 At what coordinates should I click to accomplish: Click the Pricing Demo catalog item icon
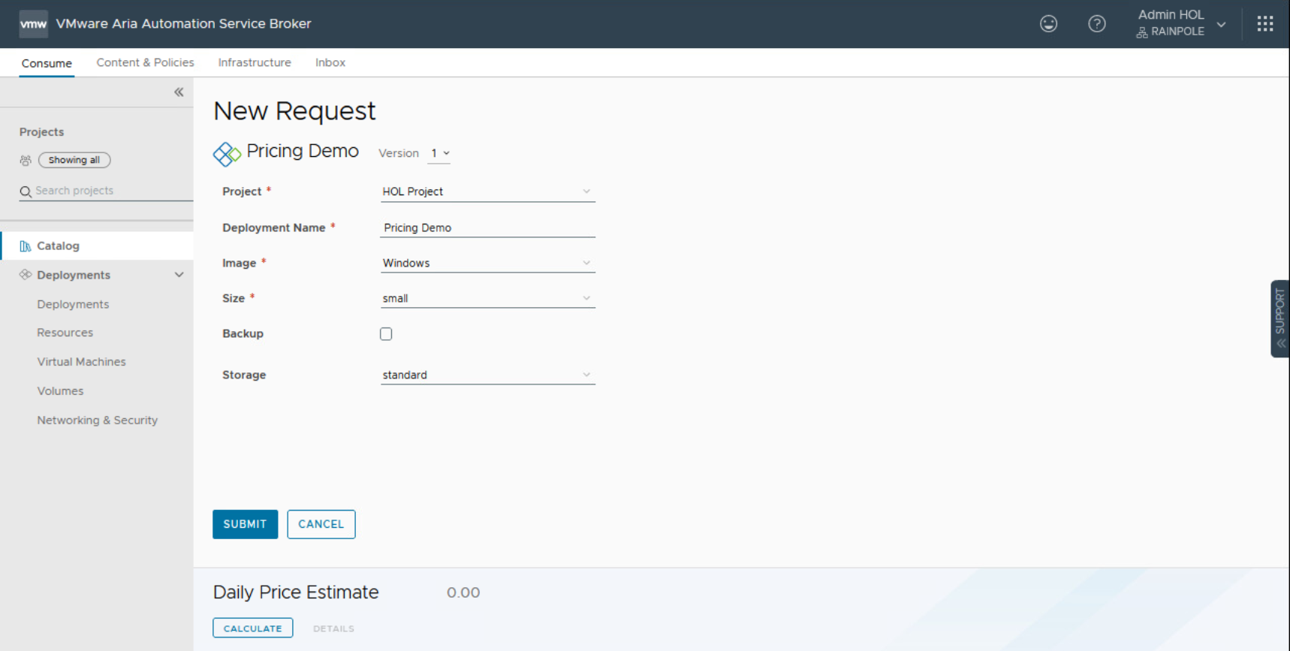226,154
